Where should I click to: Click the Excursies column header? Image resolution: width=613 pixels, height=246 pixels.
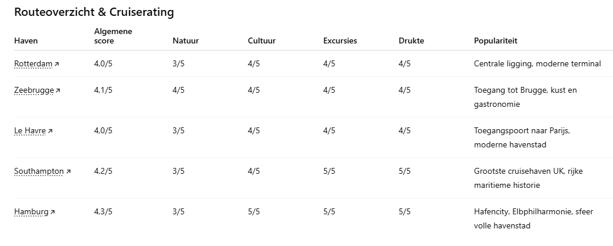[340, 41]
